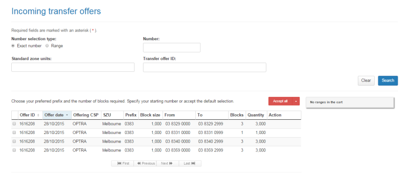Image resolution: width=409 pixels, height=185 pixels.
Task: Click the Previous page button
Action: click(x=145, y=164)
